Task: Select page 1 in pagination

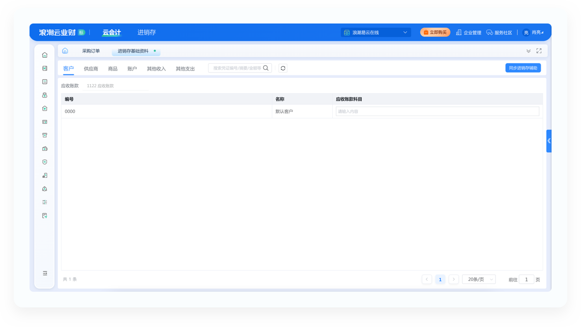Action: [440, 280]
